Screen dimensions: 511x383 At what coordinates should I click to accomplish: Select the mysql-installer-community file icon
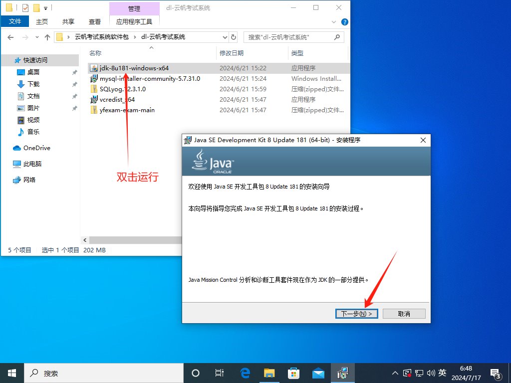click(x=94, y=79)
